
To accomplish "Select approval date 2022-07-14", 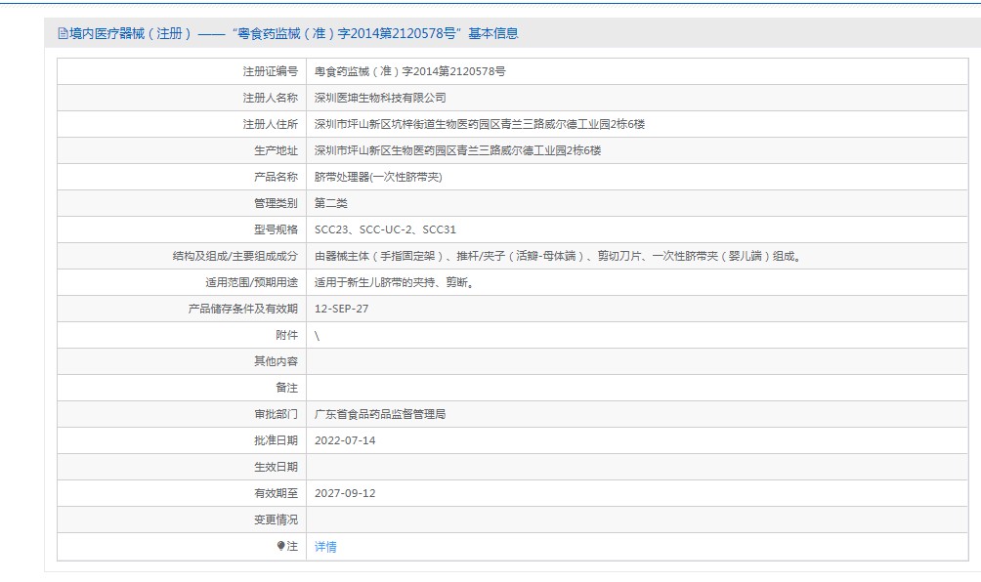I will pos(345,440).
